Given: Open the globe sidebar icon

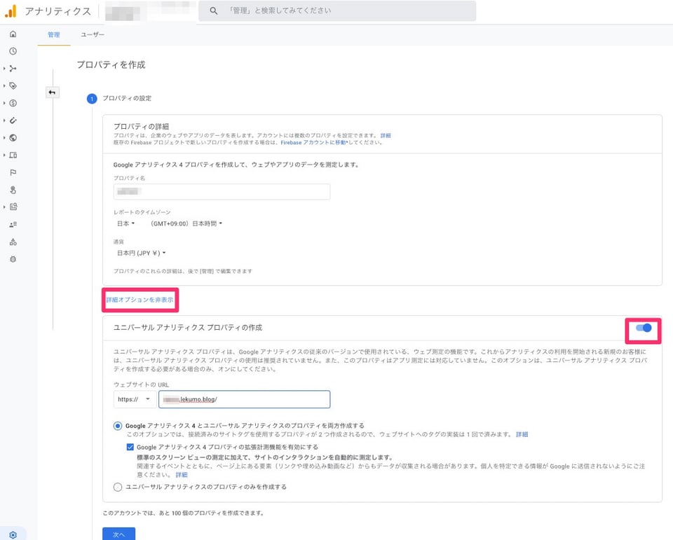Looking at the screenshot, I should coord(13,138).
